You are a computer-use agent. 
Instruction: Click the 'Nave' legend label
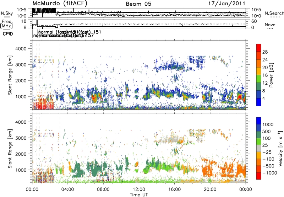click(270, 25)
